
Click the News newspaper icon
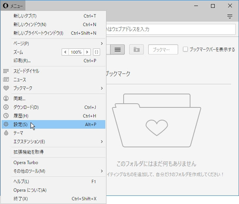click(6, 79)
